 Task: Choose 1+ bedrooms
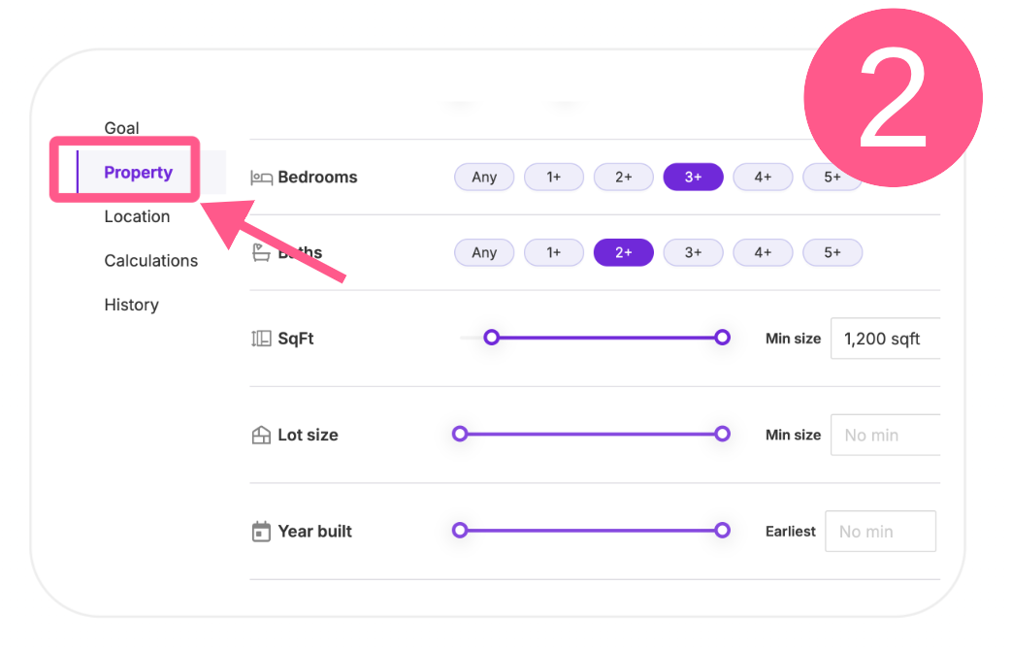[554, 177]
